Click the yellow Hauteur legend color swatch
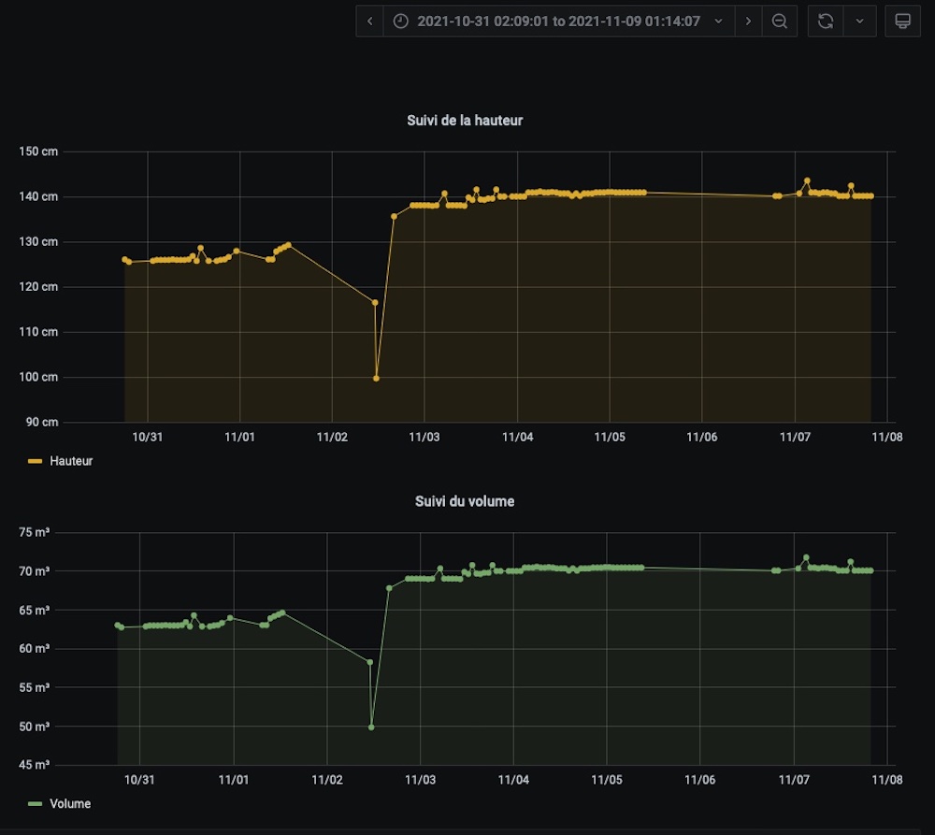 36,461
